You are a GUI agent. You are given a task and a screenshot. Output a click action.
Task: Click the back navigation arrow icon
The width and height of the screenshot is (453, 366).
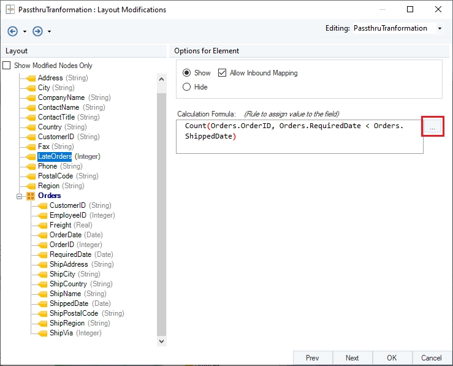[12, 31]
